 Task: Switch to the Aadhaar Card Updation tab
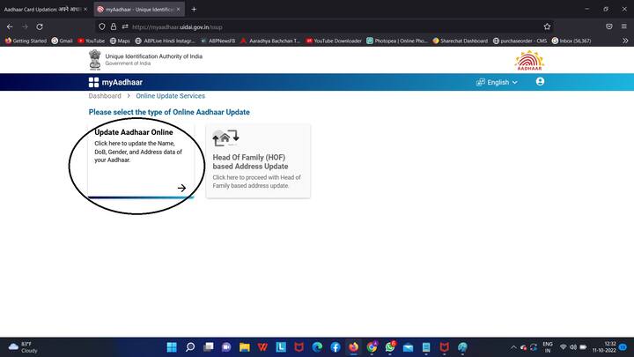(x=42, y=9)
